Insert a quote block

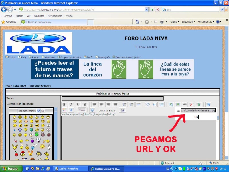click(148, 105)
